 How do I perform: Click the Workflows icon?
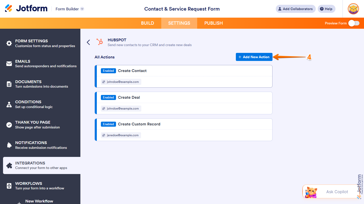(9, 186)
